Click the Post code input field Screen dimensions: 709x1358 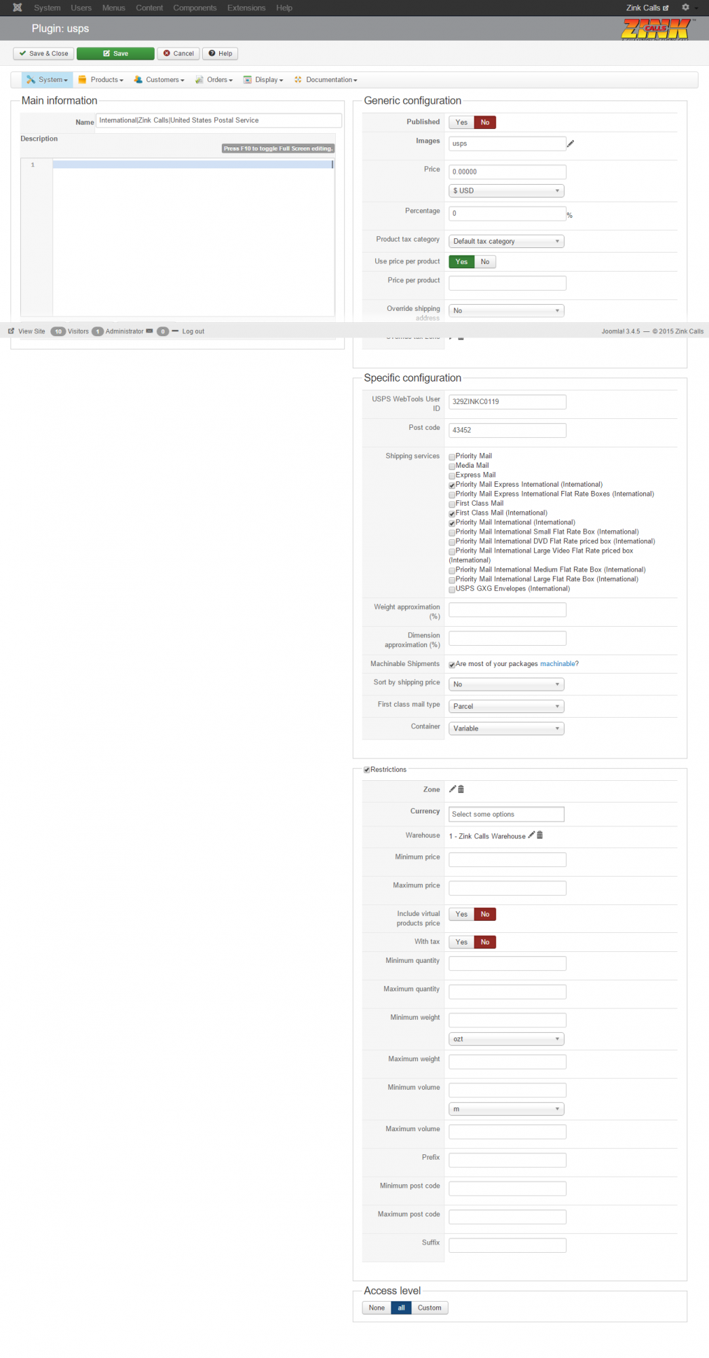click(507, 430)
